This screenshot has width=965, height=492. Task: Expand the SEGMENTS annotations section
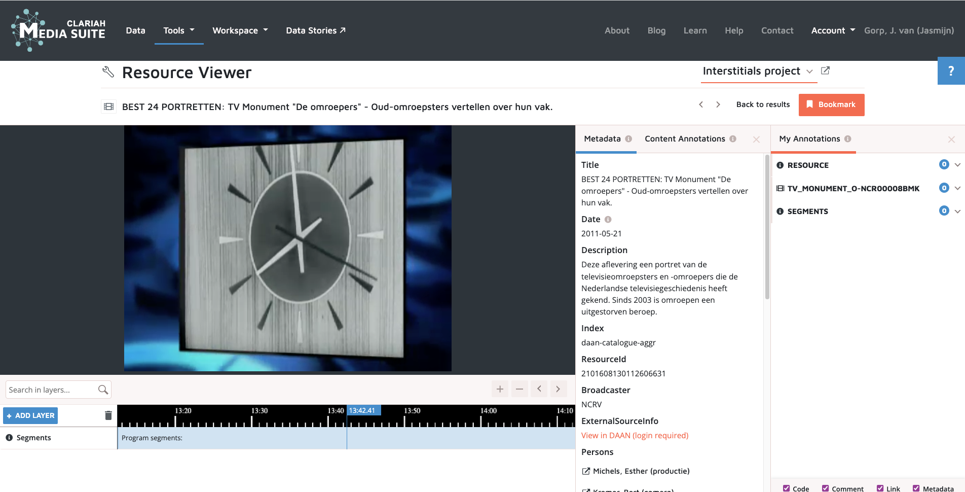957,211
